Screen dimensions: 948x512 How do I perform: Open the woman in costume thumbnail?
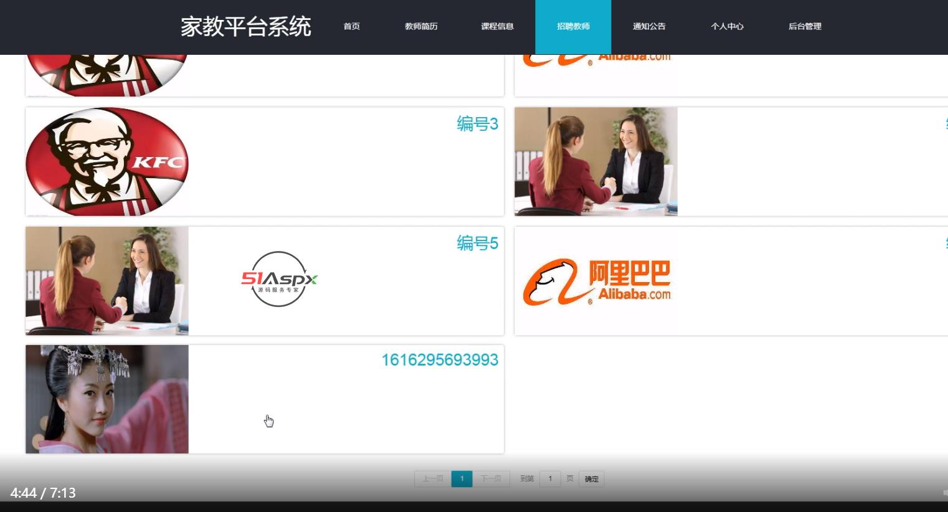click(x=107, y=399)
